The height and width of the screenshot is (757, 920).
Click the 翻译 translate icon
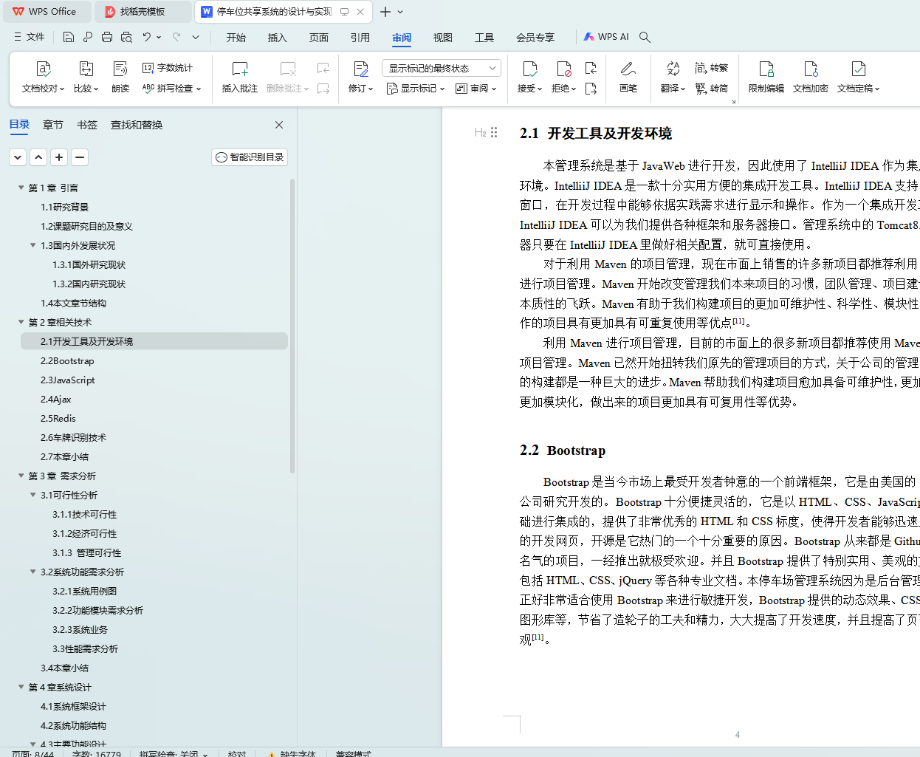point(673,69)
